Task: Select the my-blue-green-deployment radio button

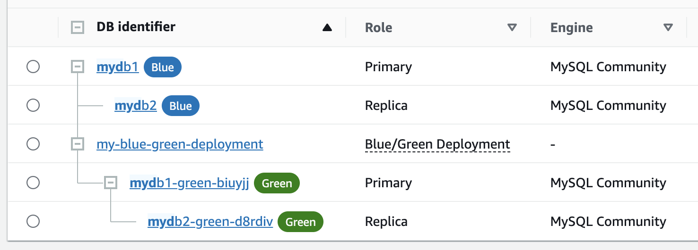Action: [33, 144]
